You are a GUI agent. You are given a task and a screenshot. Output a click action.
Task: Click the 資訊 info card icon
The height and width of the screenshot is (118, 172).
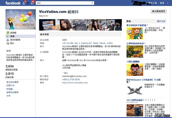point(8,36)
